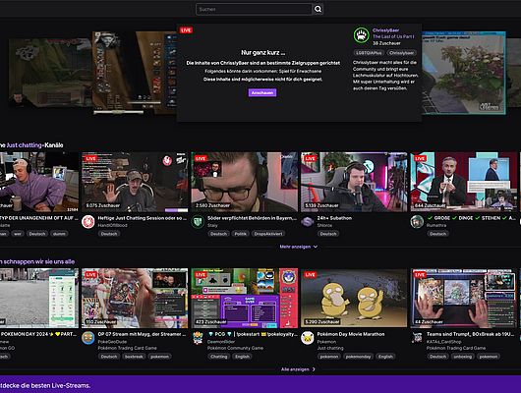The height and width of the screenshot is (393, 521).
Task: Open the Psyduck Movie Marathon thumbnail
Action: [x=354, y=298]
